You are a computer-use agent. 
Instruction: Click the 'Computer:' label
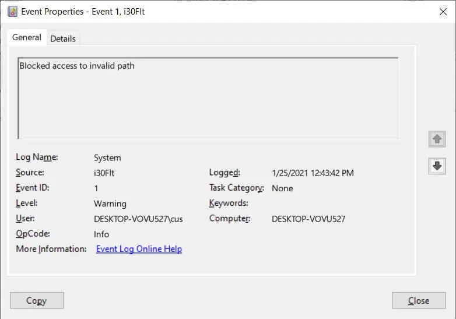[230, 218]
